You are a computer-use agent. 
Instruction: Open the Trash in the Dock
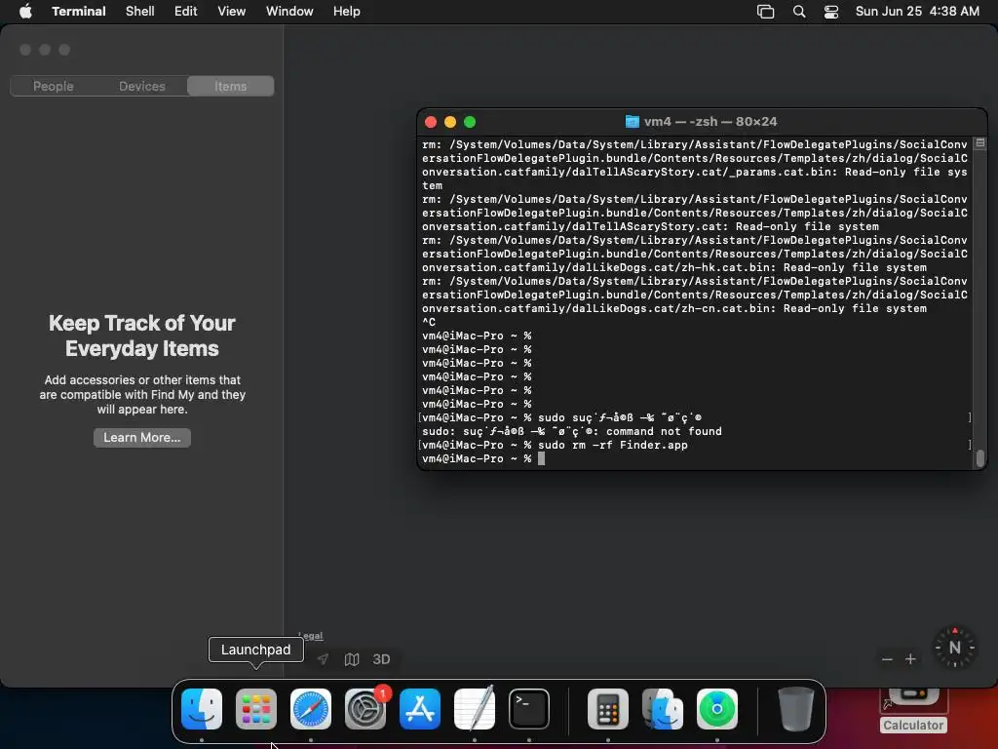click(x=795, y=709)
